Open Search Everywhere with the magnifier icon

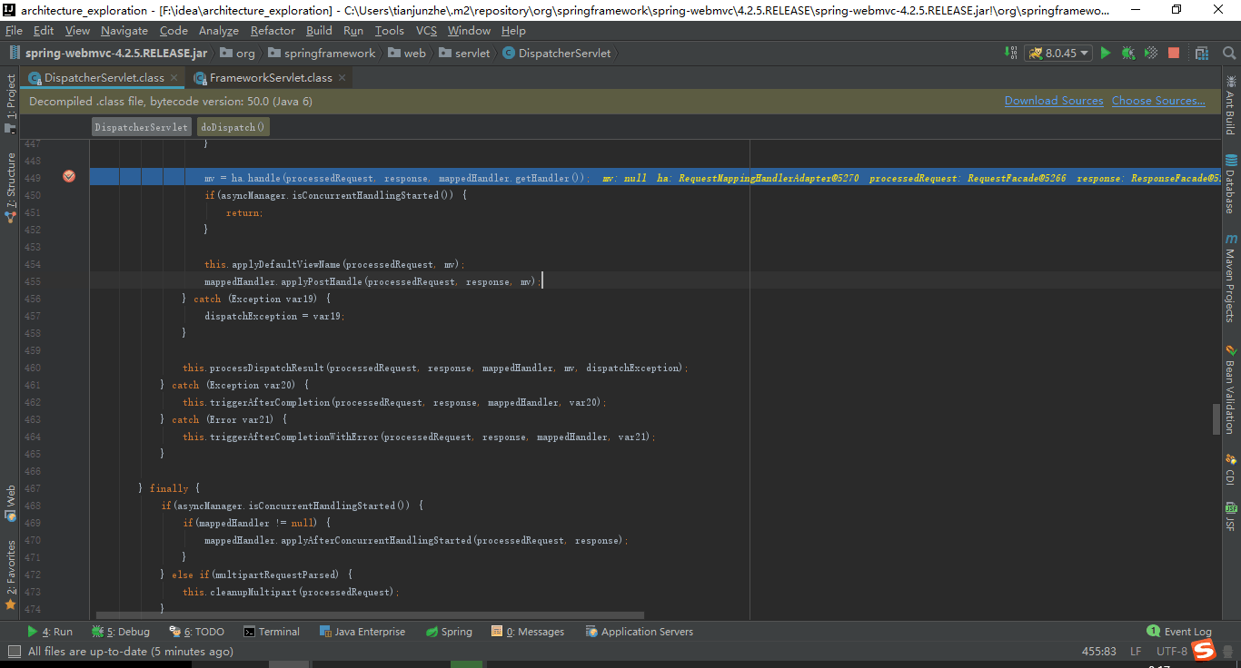pos(1228,54)
